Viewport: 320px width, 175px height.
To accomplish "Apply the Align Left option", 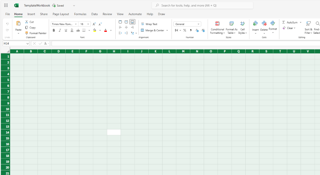I will coord(120,27).
